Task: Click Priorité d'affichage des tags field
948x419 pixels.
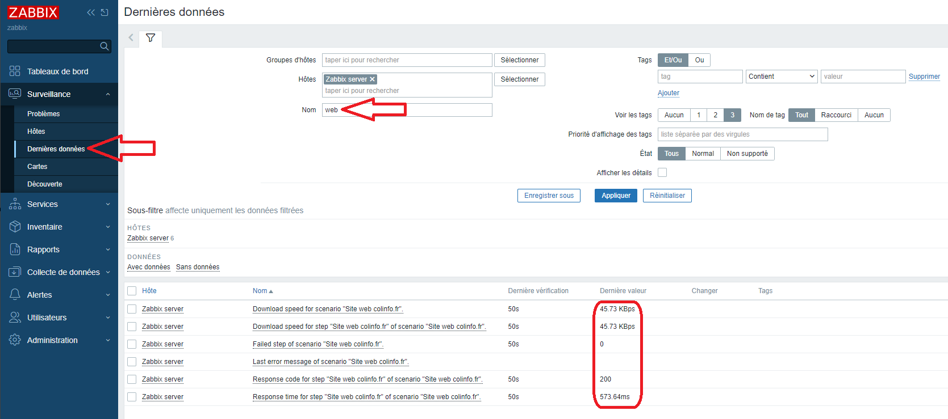Action: point(742,134)
